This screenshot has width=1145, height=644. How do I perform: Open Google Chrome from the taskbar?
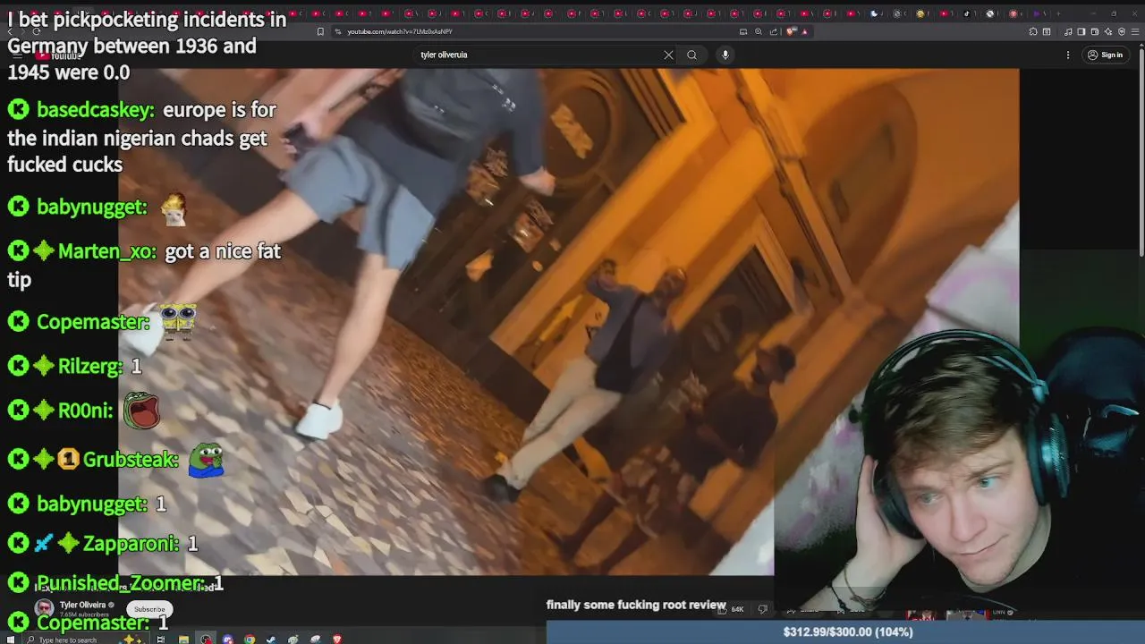pyautogui.click(x=250, y=640)
